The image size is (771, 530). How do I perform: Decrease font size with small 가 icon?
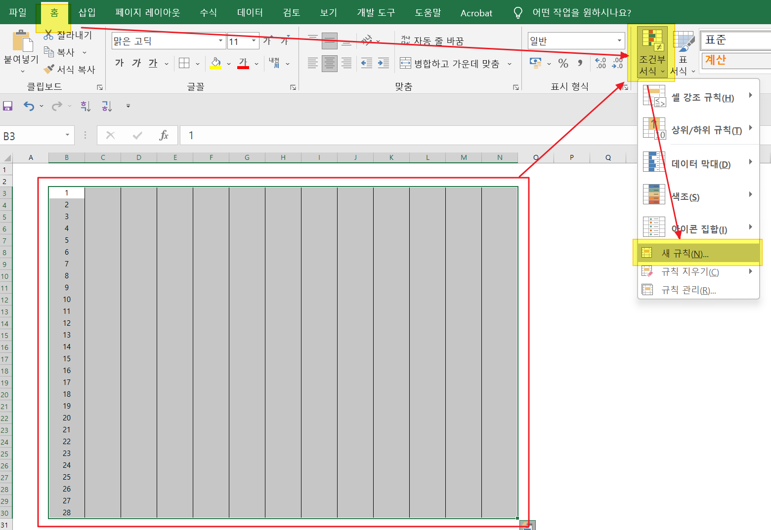284,40
